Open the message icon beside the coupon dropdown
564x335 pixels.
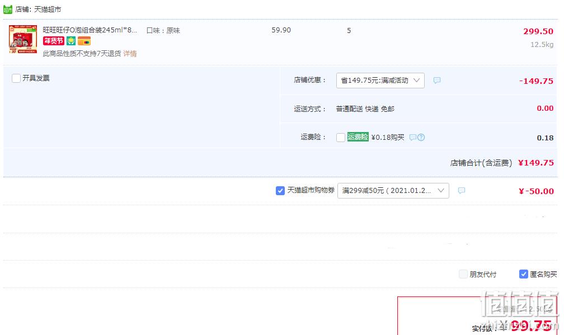pyautogui.click(x=462, y=191)
